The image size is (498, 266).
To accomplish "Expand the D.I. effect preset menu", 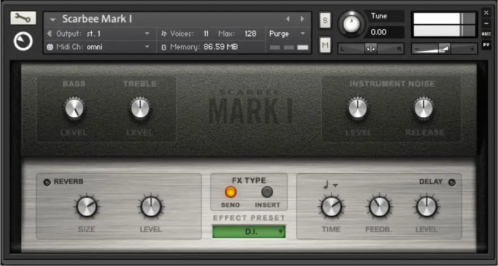I will click(x=249, y=232).
